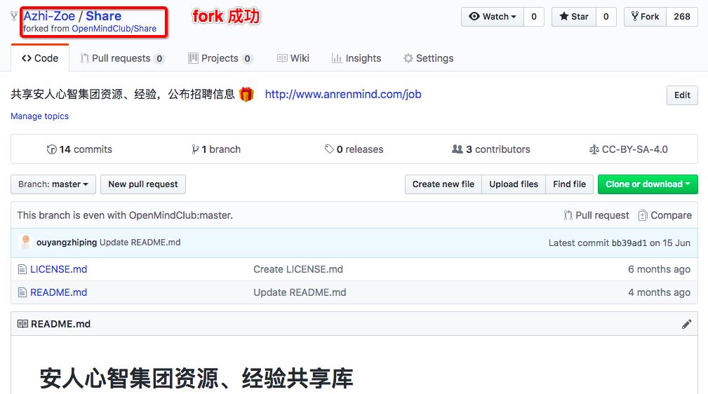Click the pencil icon to edit README.md
This screenshot has height=394, width=708.
tap(686, 324)
